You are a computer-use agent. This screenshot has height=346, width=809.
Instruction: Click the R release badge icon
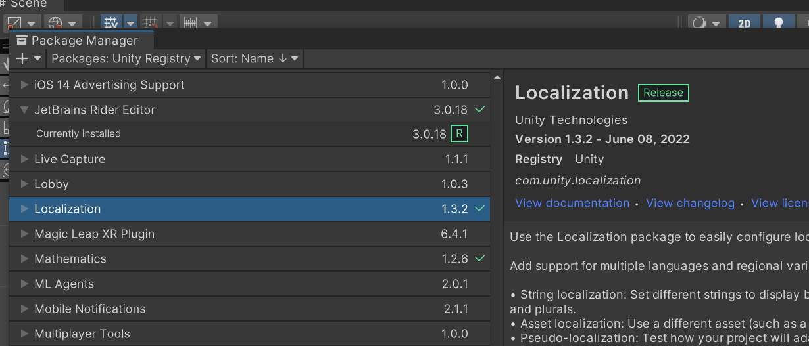tap(459, 134)
